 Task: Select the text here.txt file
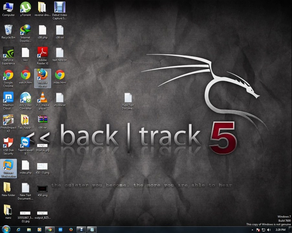(x=59, y=54)
